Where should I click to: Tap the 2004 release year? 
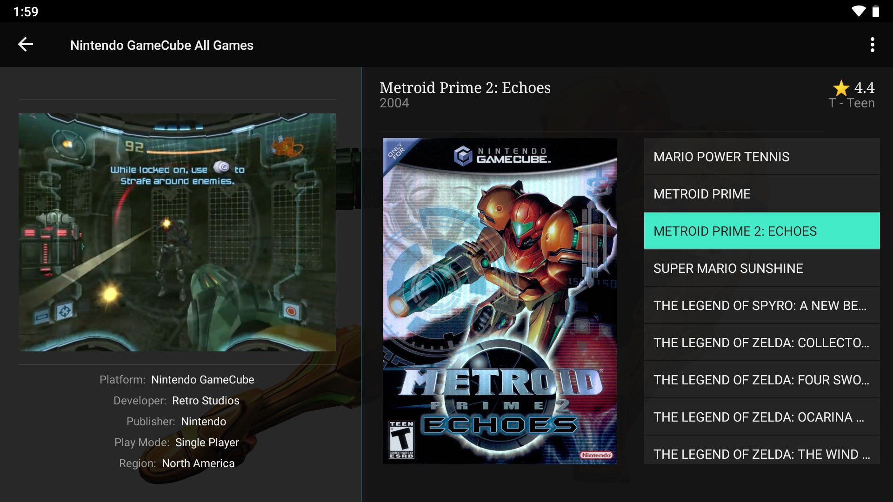click(x=394, y=103)
